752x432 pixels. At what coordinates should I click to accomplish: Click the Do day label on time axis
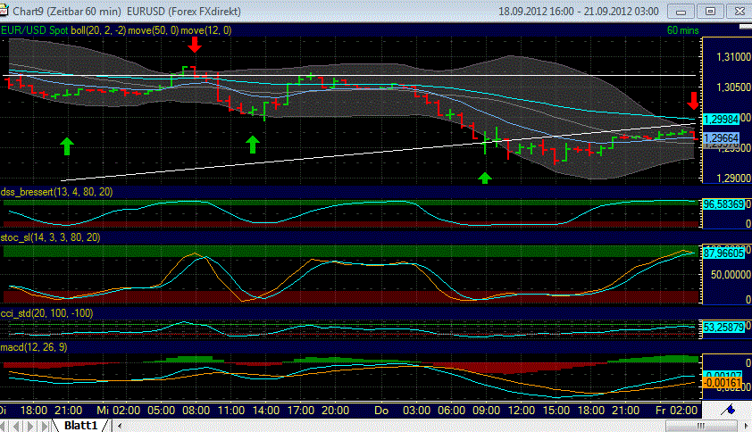point(381,411)
